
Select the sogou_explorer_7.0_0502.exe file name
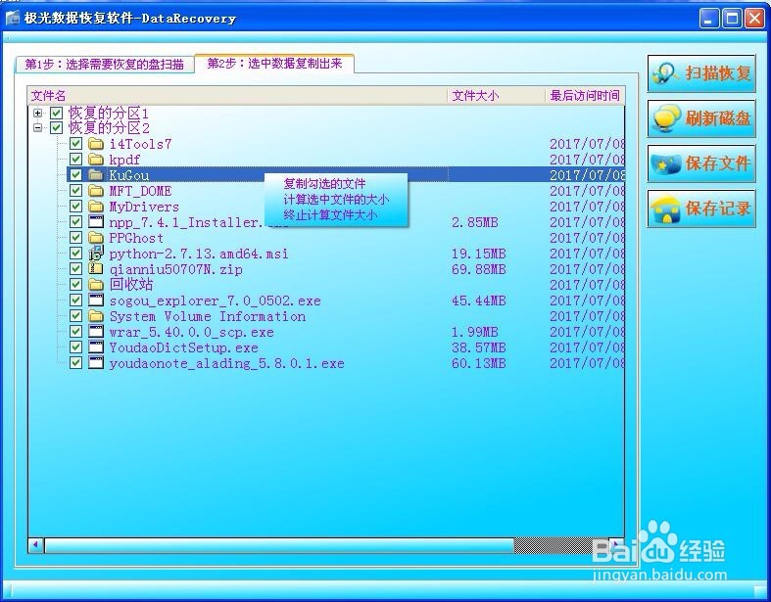pyautogui.click(x=215, y=301)
